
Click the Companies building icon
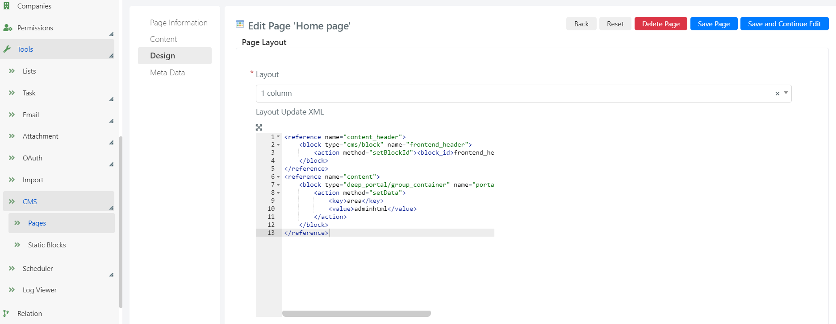click(x=6, y=6)
